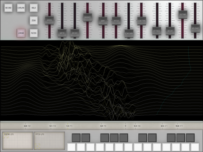Click the waveform display area
203x152 pixels.
101,81
